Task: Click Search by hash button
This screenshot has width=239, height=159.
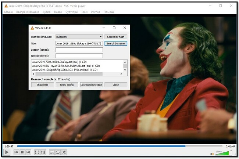Action: [x=116, y=37]
